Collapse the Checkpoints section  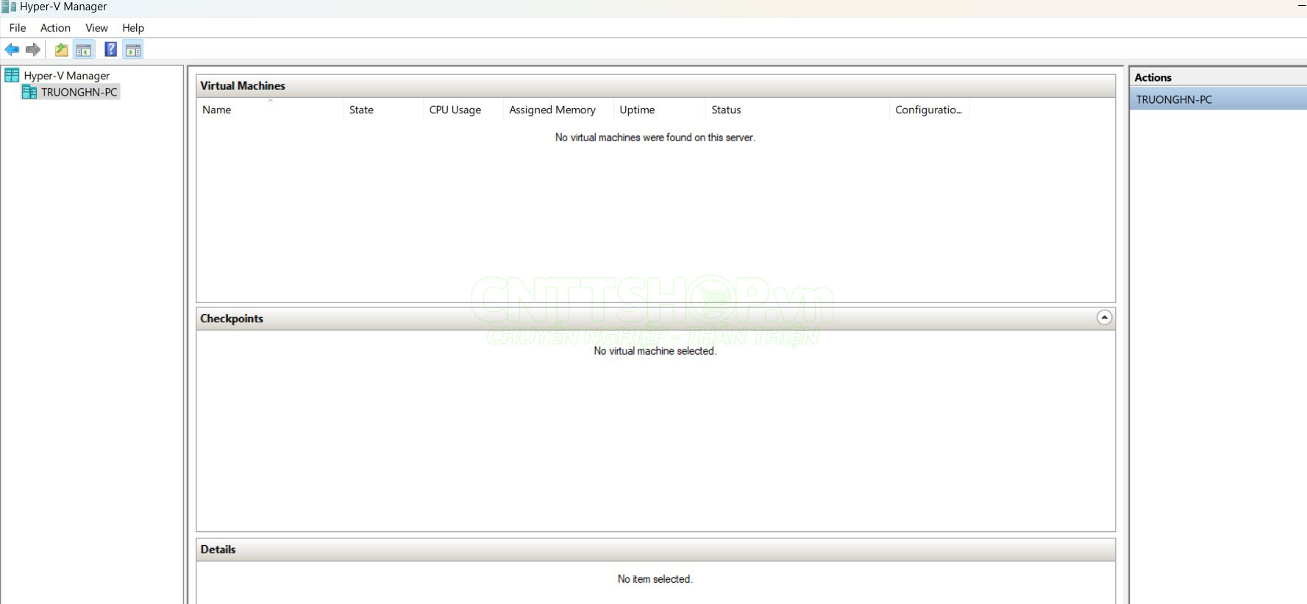point(1104,318)
